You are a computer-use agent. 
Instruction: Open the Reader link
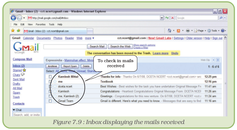point(69,38)
